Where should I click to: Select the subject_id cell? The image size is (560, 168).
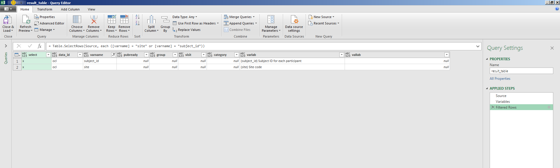(x=100, y=61)
